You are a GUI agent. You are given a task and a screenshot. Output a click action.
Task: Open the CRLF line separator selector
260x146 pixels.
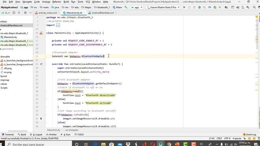point(219,138)
